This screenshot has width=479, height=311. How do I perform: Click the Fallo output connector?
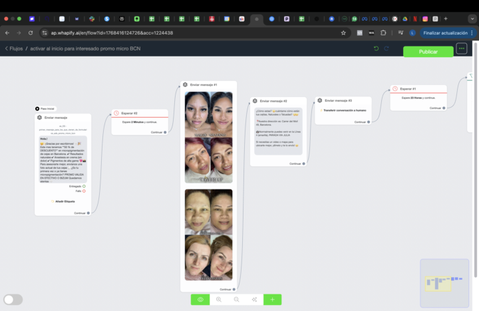point(84,191)
